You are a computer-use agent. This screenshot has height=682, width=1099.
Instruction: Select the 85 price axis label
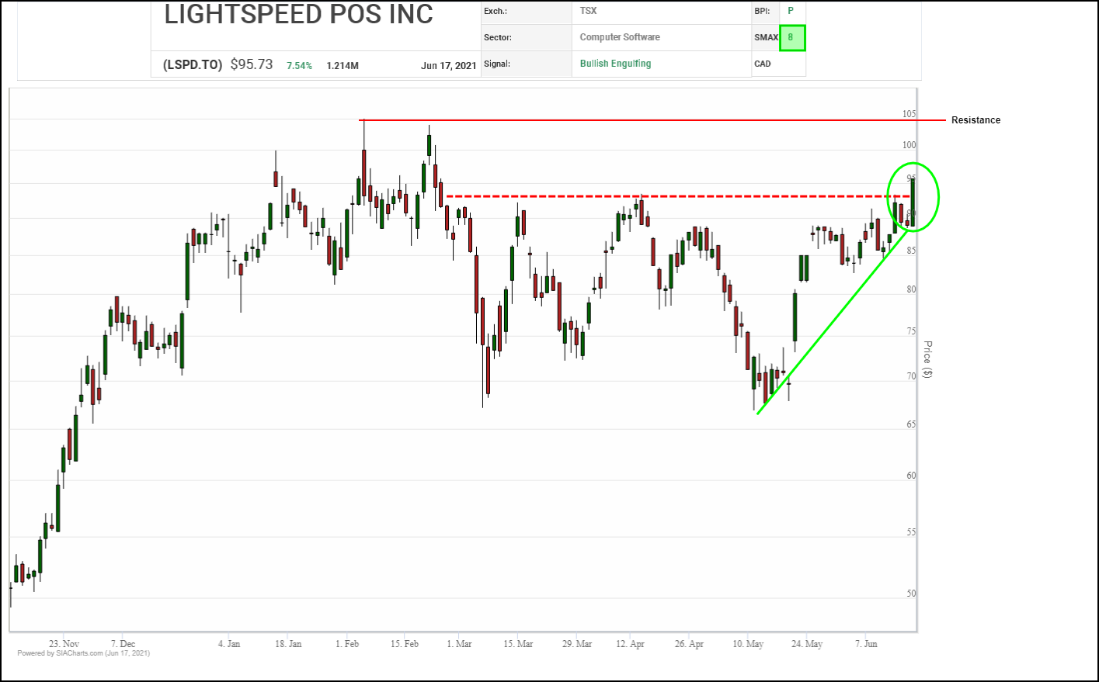coord(911,251)
